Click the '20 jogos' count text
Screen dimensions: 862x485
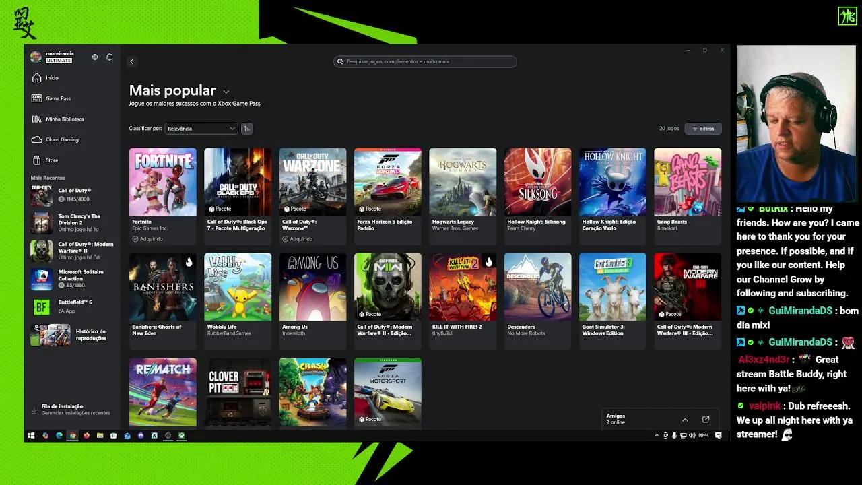point(669,128)
